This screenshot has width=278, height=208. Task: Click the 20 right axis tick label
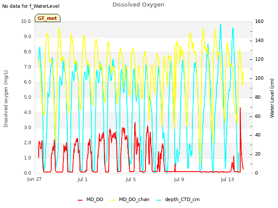(258, 154)
